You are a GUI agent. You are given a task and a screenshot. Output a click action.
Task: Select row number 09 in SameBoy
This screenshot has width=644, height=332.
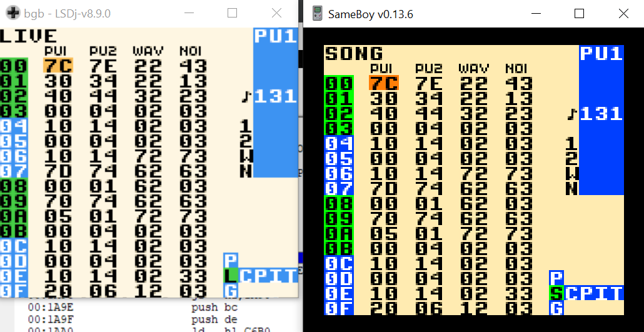339,219
